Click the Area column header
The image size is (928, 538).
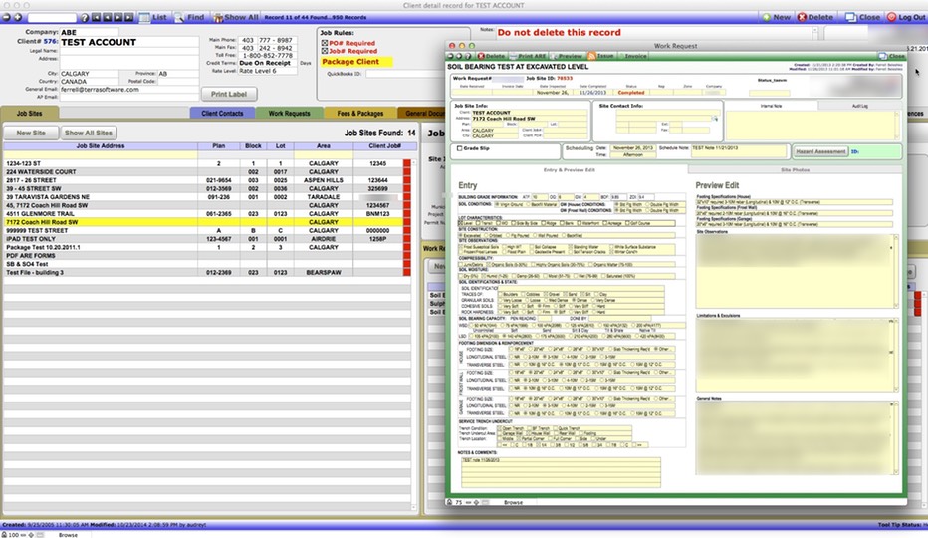pyautogui.click(x=324, y=145)
